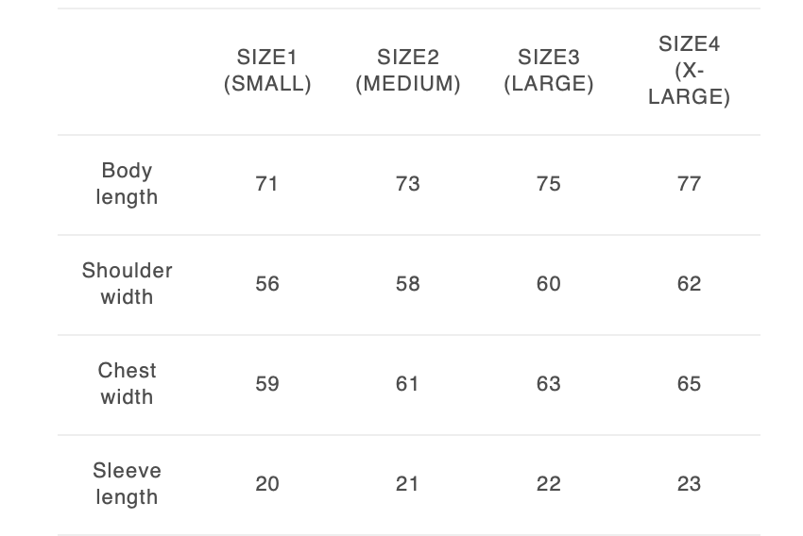
Task: Select Sleeve length value 22 for Large
Action: 549,484
